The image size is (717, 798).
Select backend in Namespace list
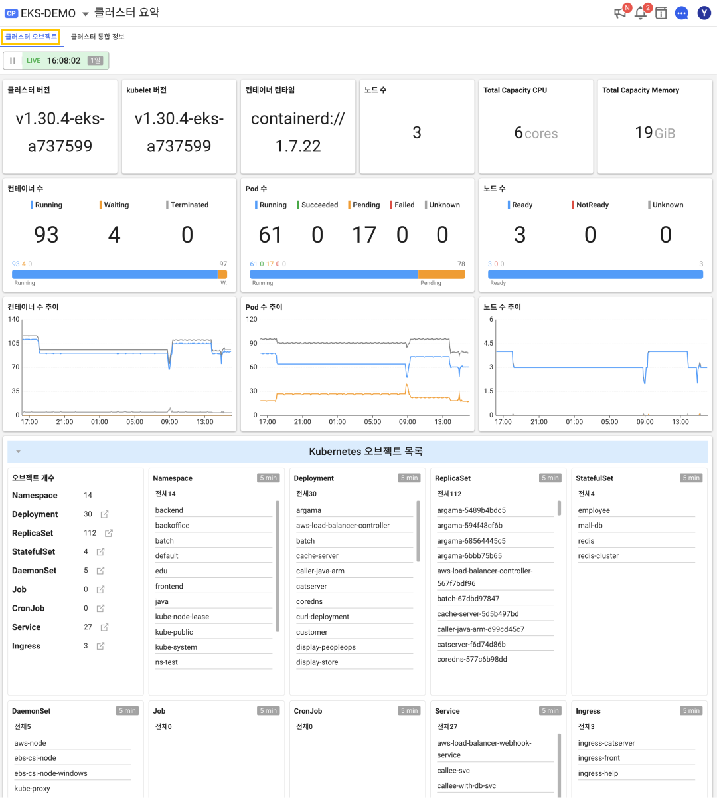pyautogui.click(x=213, y=510)
